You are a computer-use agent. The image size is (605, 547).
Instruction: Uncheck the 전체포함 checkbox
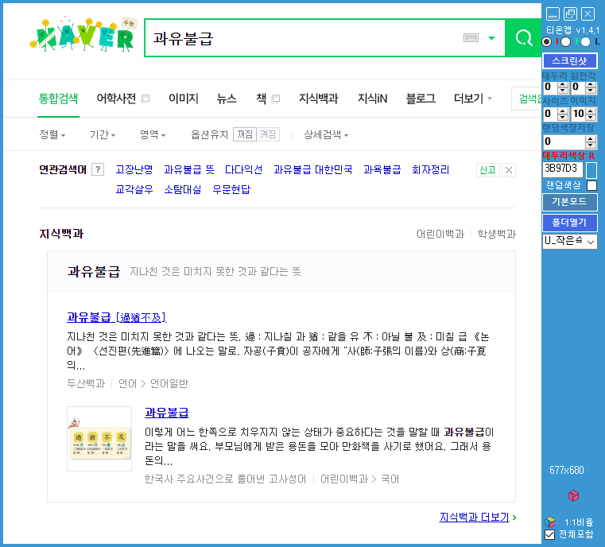click(549, 534)
